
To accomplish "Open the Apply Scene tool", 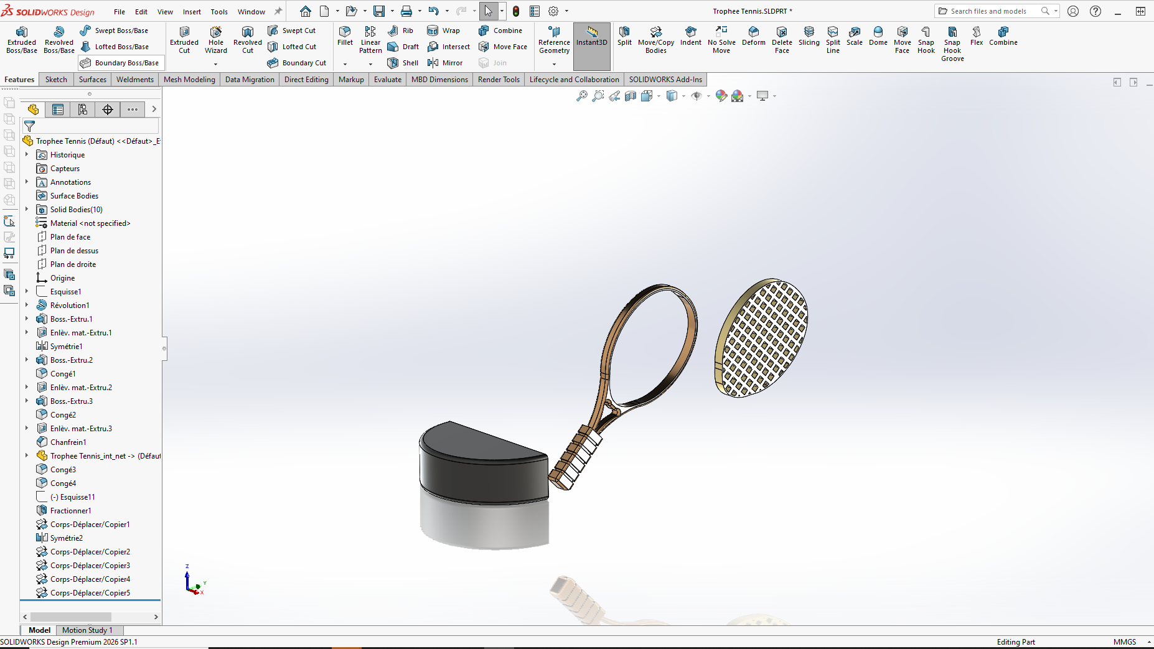I will coord(738,96).
